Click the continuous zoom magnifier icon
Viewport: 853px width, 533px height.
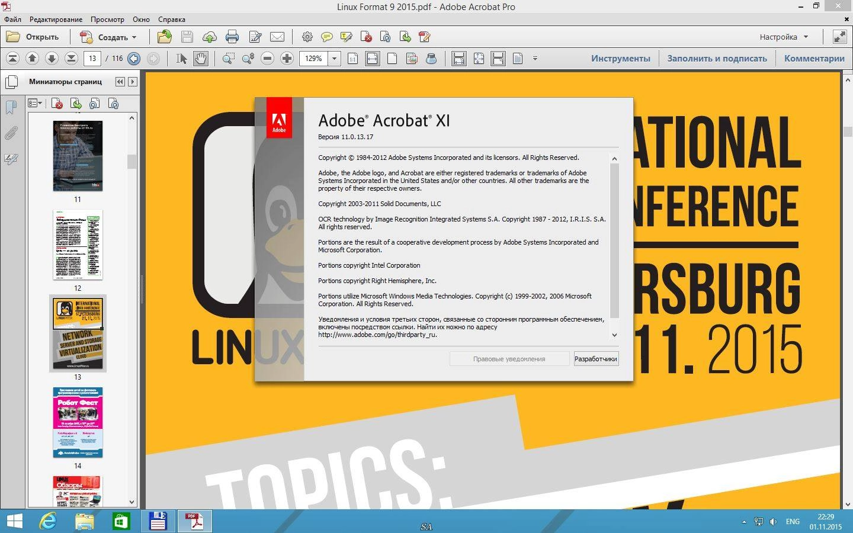[248, 58]
